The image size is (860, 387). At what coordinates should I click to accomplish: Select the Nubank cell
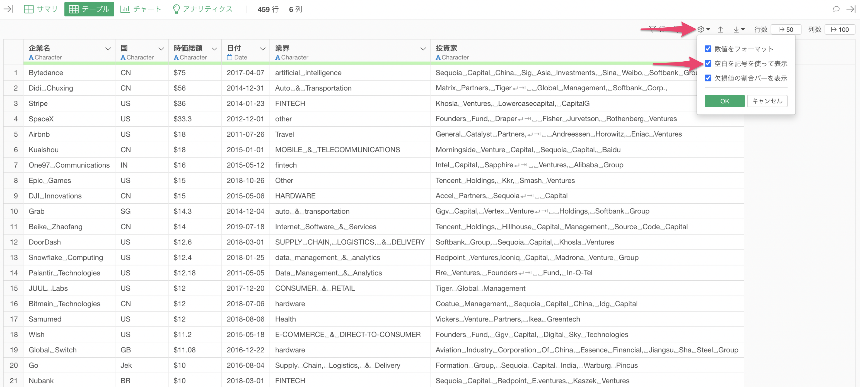coord(69,380)
